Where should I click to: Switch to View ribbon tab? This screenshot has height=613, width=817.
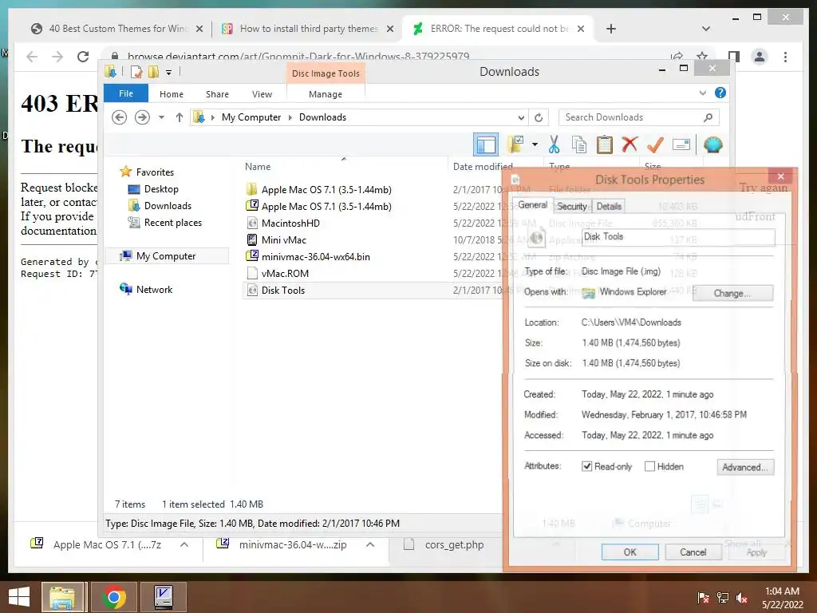pyautogui.click(x=262, y=94)
